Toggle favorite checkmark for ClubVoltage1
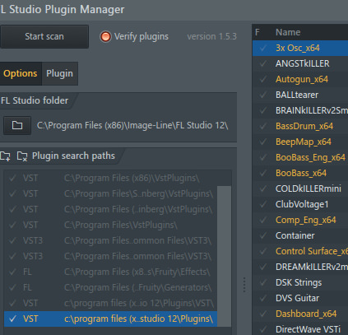 click(263, 204)
